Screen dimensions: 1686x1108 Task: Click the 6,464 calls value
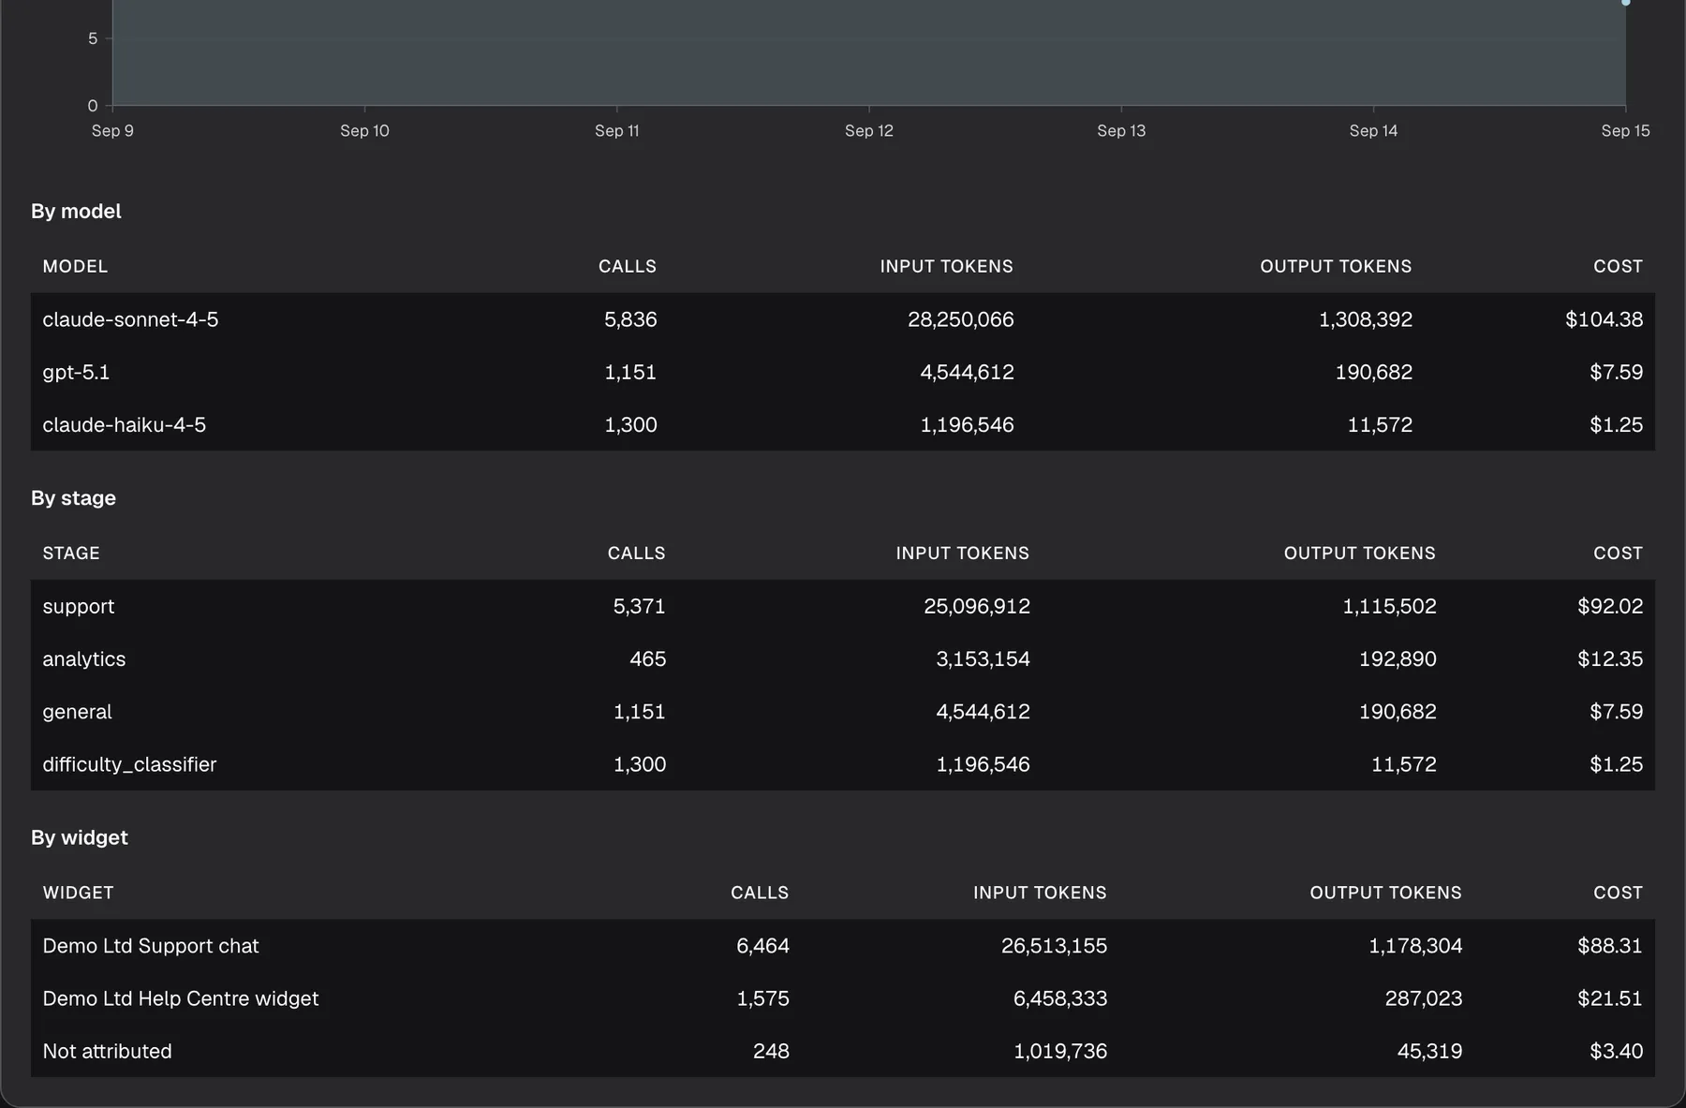pyautogui.click(x=762, y=946)
